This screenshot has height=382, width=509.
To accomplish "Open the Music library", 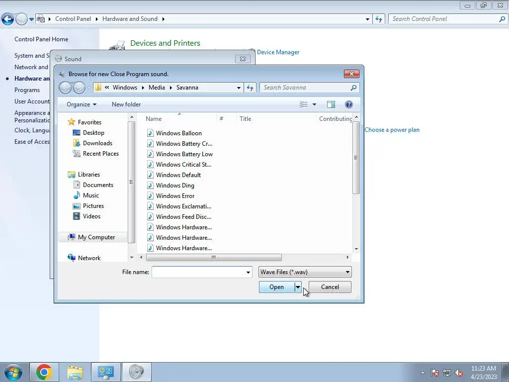I will (x=91, y=195).
